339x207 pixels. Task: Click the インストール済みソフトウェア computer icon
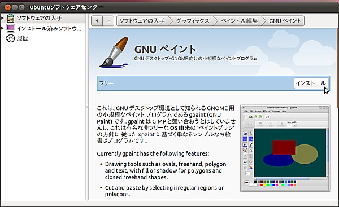coord(10,28)
